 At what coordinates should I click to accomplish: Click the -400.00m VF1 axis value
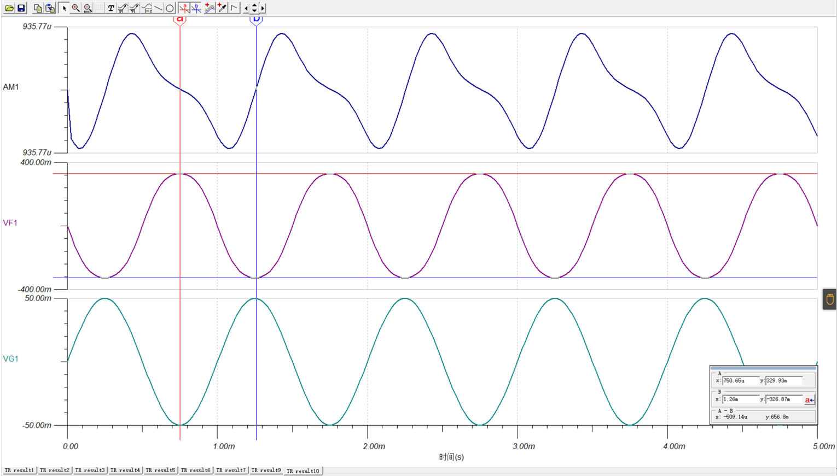35,289
